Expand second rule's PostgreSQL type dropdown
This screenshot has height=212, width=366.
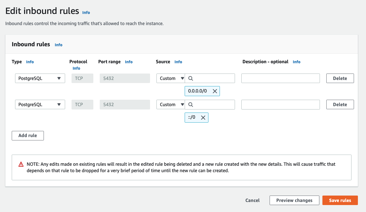pyautogui.click(x=40, y=105)
